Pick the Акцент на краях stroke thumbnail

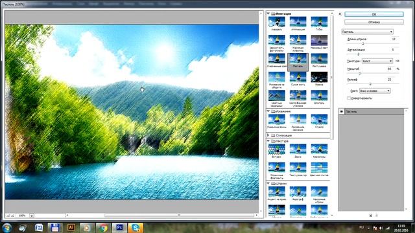277,192
